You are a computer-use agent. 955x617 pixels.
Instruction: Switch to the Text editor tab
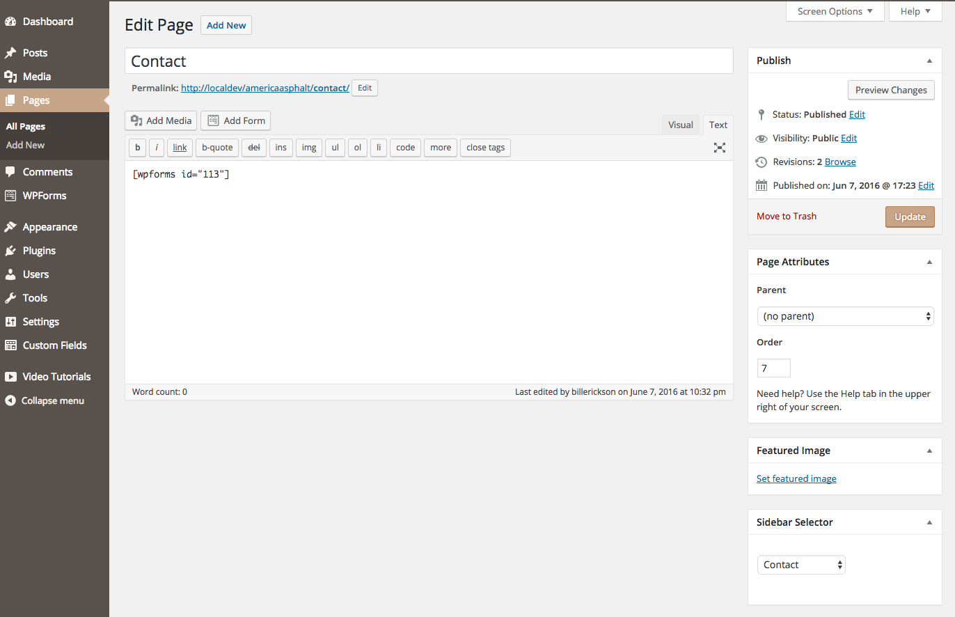coord(718,125)
